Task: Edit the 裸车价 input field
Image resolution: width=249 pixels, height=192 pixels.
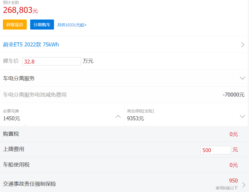Action: [51, 61]
